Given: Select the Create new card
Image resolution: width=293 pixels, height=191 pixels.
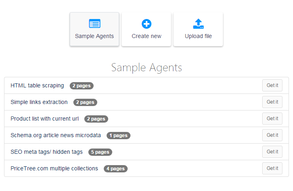Looking at the screenshot, I should pos(146,29).
